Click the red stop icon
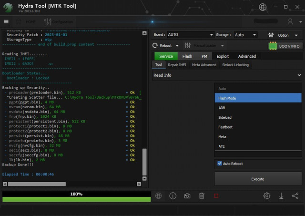 [x=216, y=196]
